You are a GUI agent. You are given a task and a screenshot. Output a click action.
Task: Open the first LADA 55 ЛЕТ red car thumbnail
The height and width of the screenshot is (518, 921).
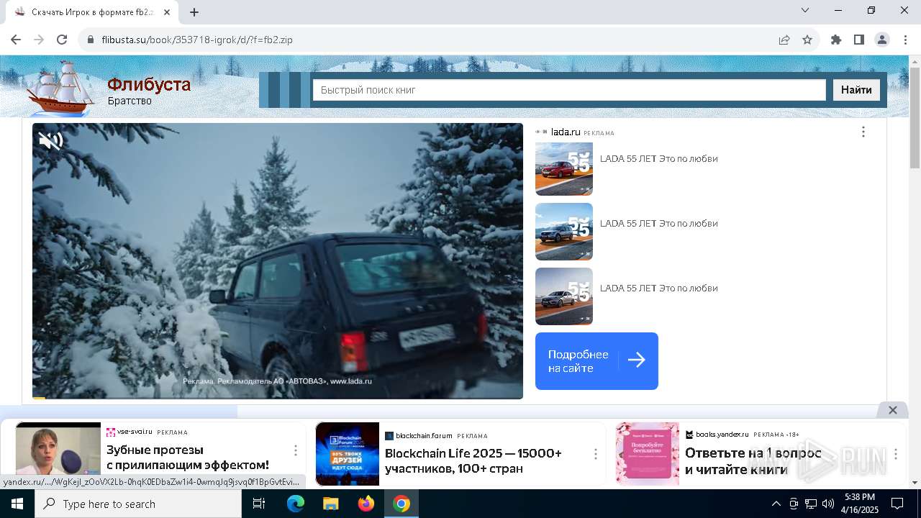(x=564, y=169)
